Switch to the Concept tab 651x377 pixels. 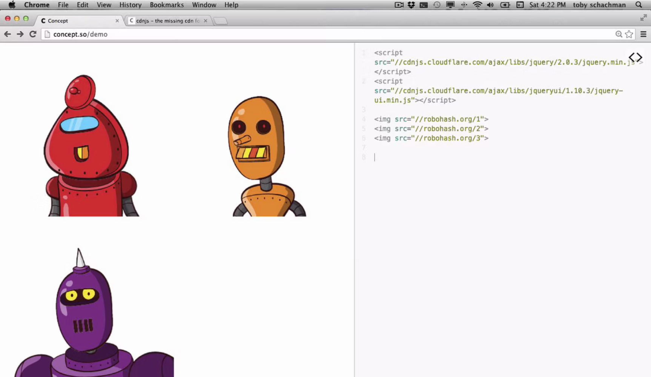click(x=79, y=21)
